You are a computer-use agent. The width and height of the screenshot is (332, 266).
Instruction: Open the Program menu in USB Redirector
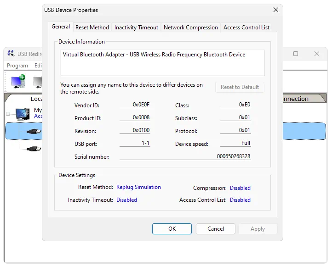pos(17,66)
